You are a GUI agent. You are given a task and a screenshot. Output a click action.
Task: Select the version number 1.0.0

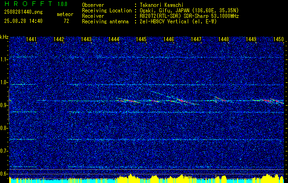(62, 4)
